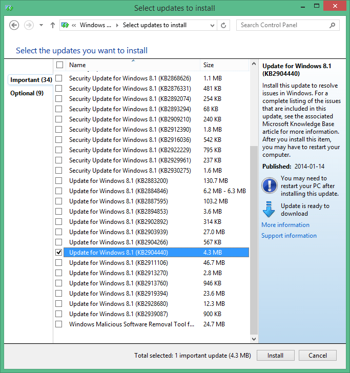Go up one level with Up arrow
This screenshot has width=350, height=373.
[x=53, y=25]
